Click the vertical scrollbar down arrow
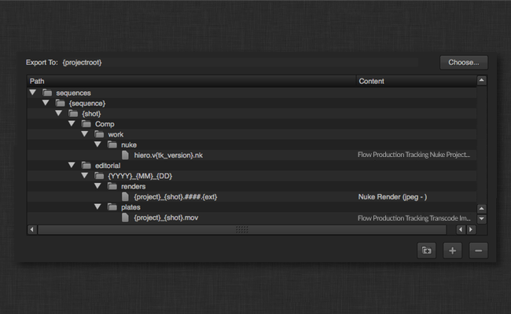 tap(481, 219)
